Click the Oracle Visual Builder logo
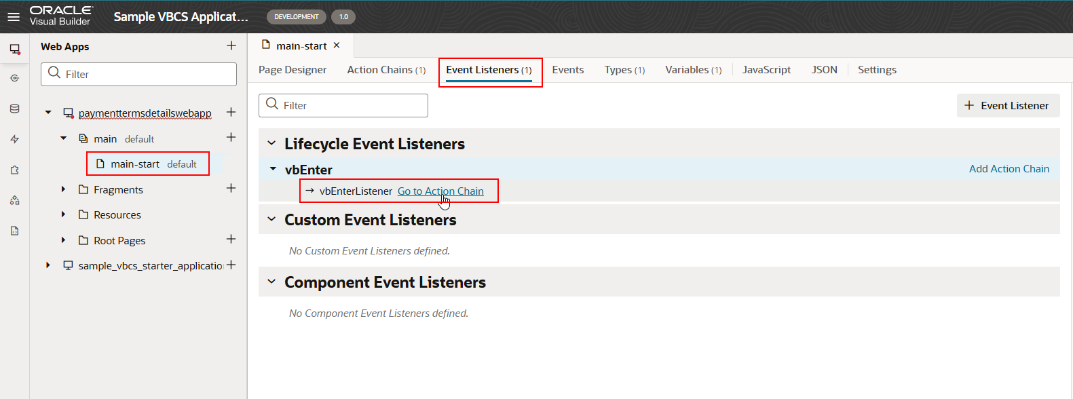The height and width of the screenshot is (399, 1073). 60,16
